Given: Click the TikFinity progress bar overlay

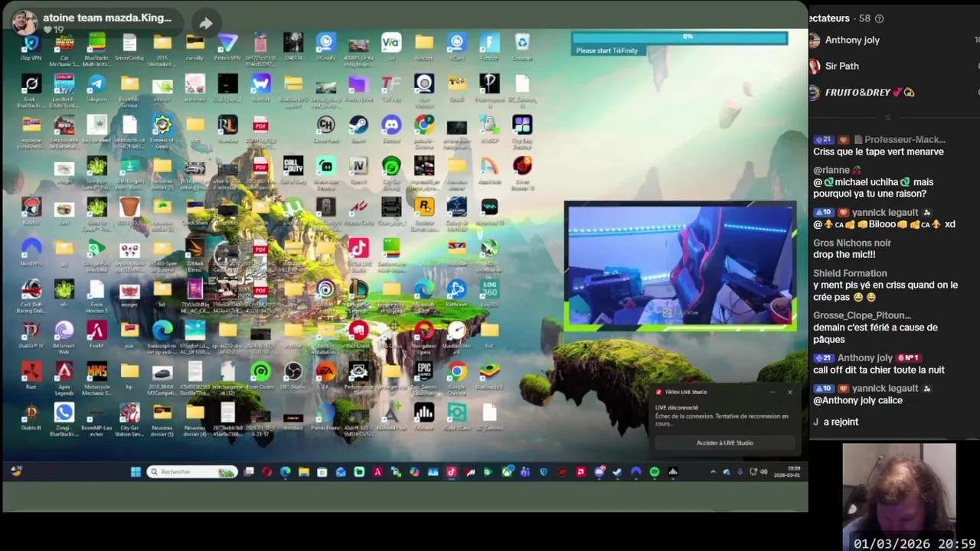Looking at the screenshot, I should pyautogui.click(x=679, y=37).
